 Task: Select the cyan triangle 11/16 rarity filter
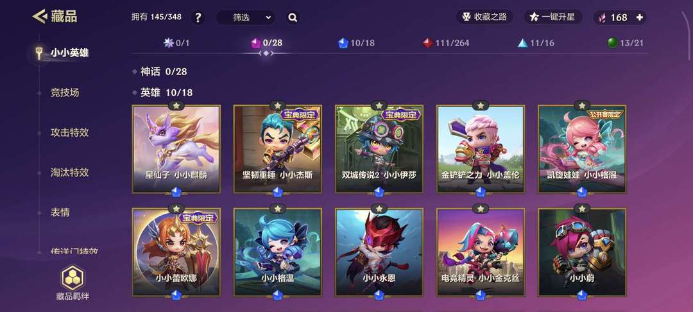536,43
